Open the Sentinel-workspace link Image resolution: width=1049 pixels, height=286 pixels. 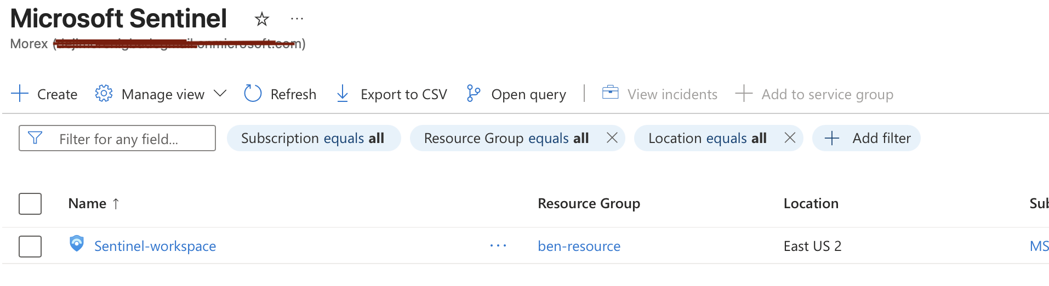tap(155, 246)
